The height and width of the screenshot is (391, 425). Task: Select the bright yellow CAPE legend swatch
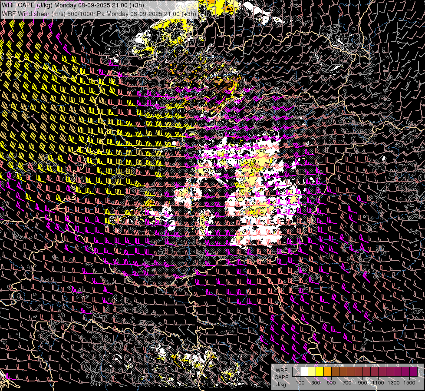(320, 372)
